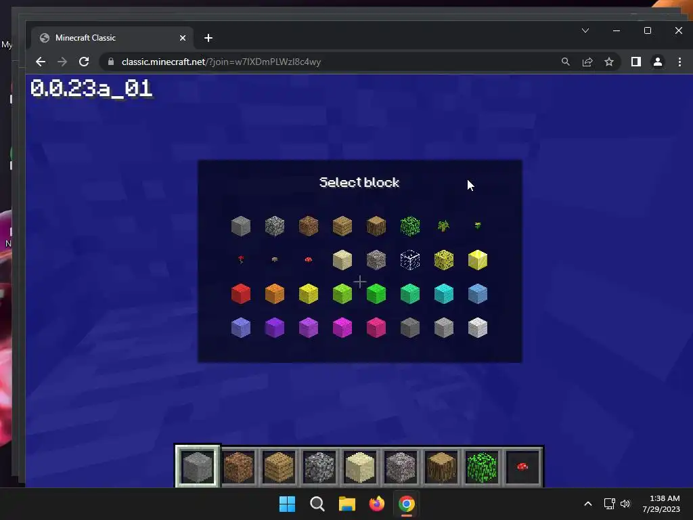This screenshot has height=520, width=693.
Task: Switch to the dirt slot in hotbar
Action: (239, 467)
